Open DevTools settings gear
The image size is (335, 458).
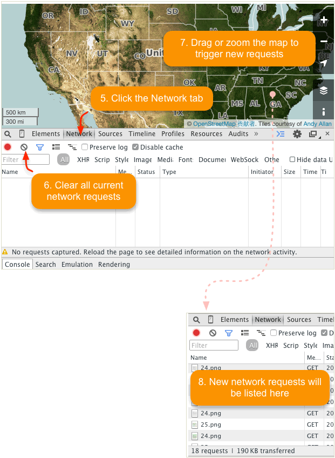click(297, 134)
